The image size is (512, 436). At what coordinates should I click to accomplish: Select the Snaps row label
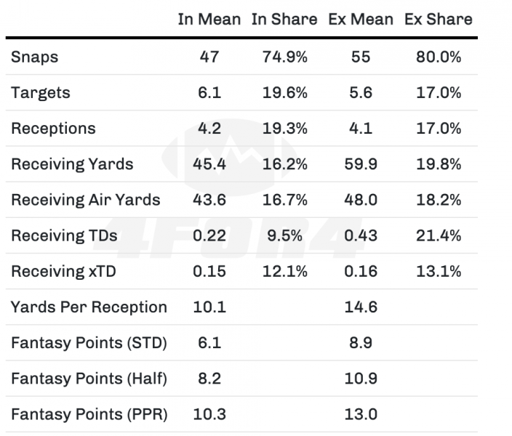click(x=35, y=57)
